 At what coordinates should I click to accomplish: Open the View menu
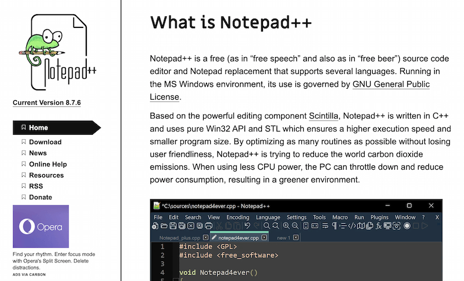pyautogui.click(x=214, y=217)
